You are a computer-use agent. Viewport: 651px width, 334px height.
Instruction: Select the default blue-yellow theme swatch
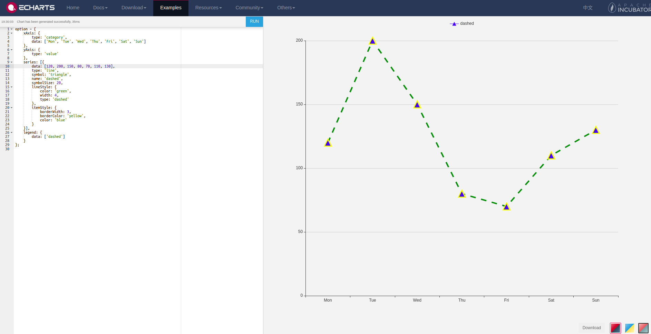coord(629,328)
